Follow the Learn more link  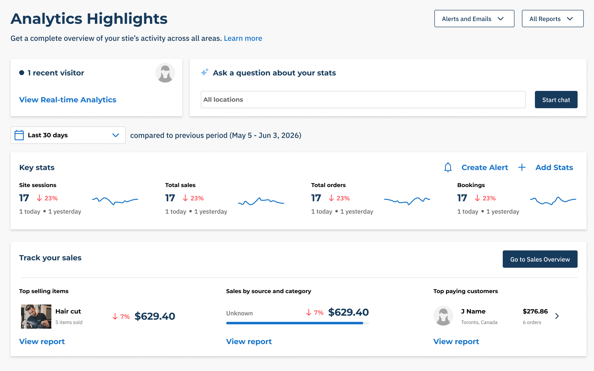(243, 38)
